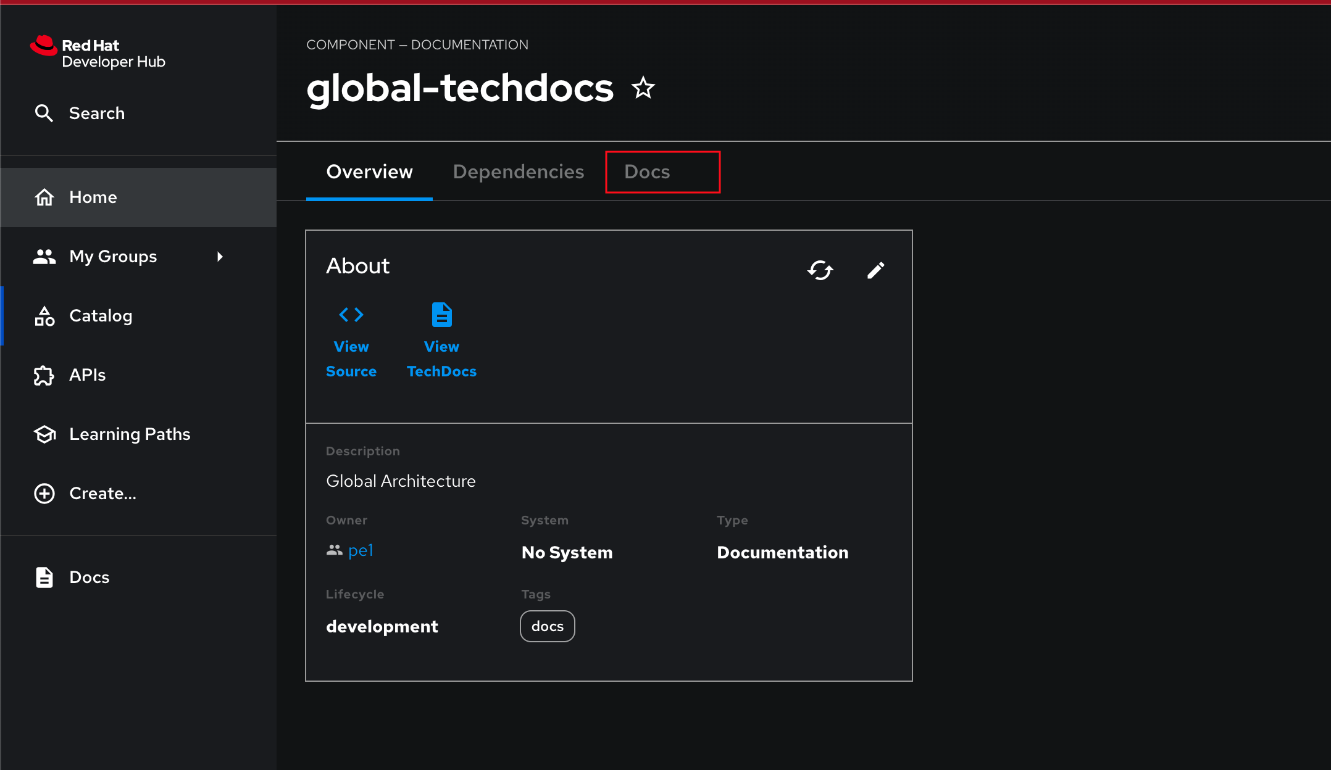1331x770 pixels.
Task: Go to Home in the sidebar
Action: [x=138, y=197]
